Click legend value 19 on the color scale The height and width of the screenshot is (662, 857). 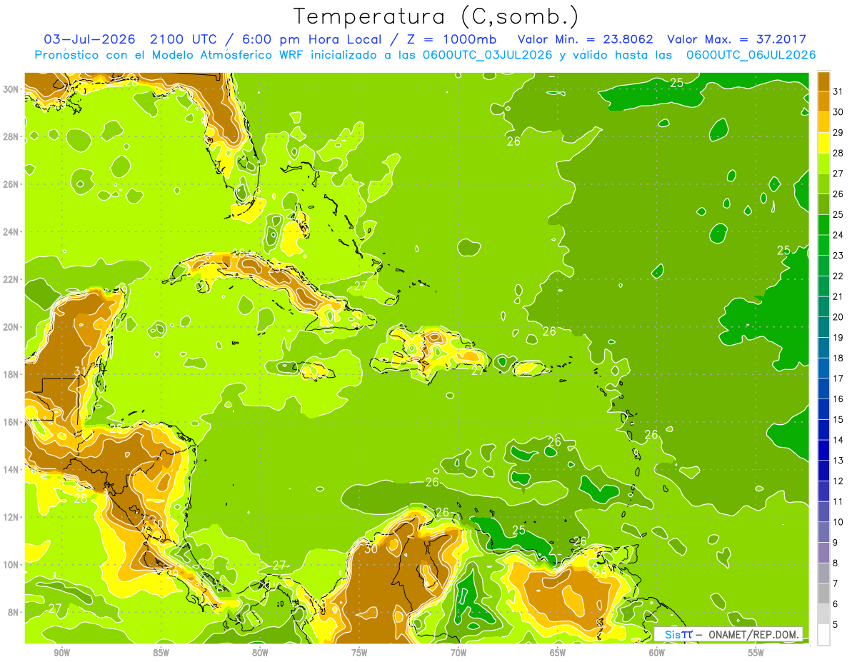click(x=838, y=338)
